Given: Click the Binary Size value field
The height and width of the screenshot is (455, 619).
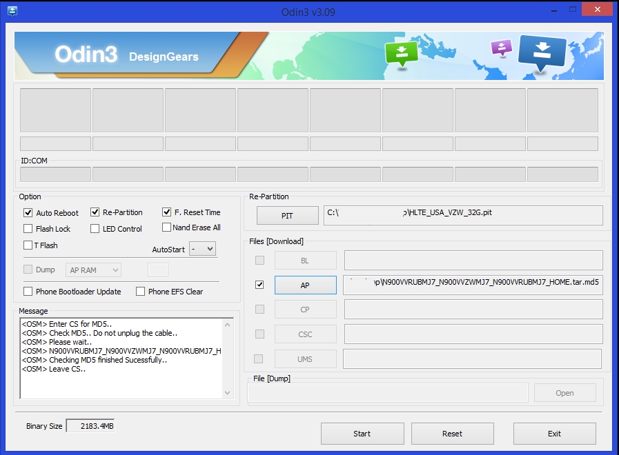Looking at the screenshot, I should coord(90,426).
